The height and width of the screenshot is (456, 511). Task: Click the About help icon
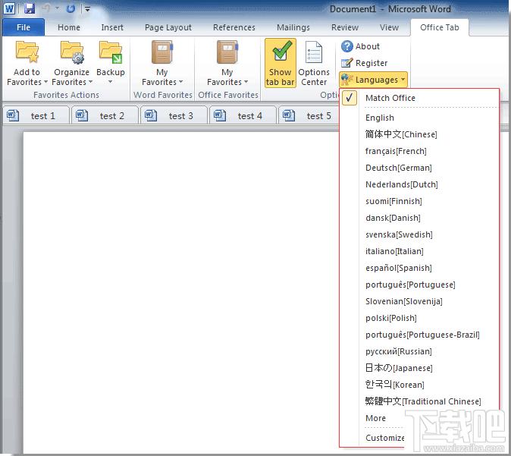point(346,46)
